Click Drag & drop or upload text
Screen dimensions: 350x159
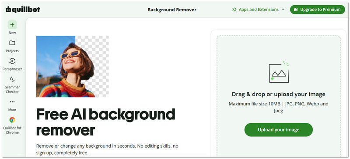click(279, 94)
